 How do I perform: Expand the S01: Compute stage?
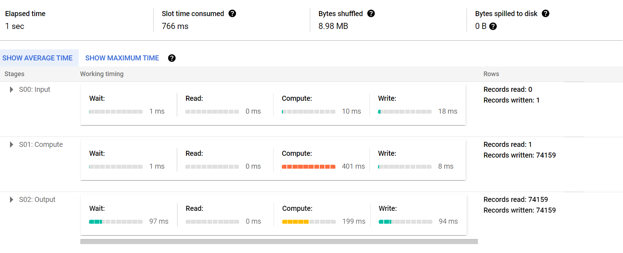click(11, 144)
